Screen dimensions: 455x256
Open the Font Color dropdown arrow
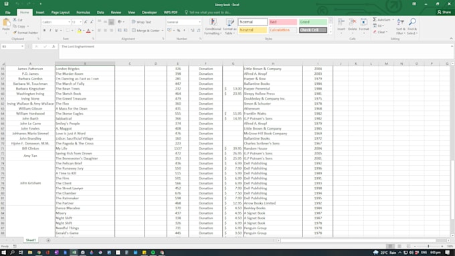(92, 31)
